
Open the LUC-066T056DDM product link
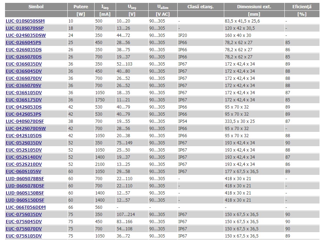click(x=26, y=207)
